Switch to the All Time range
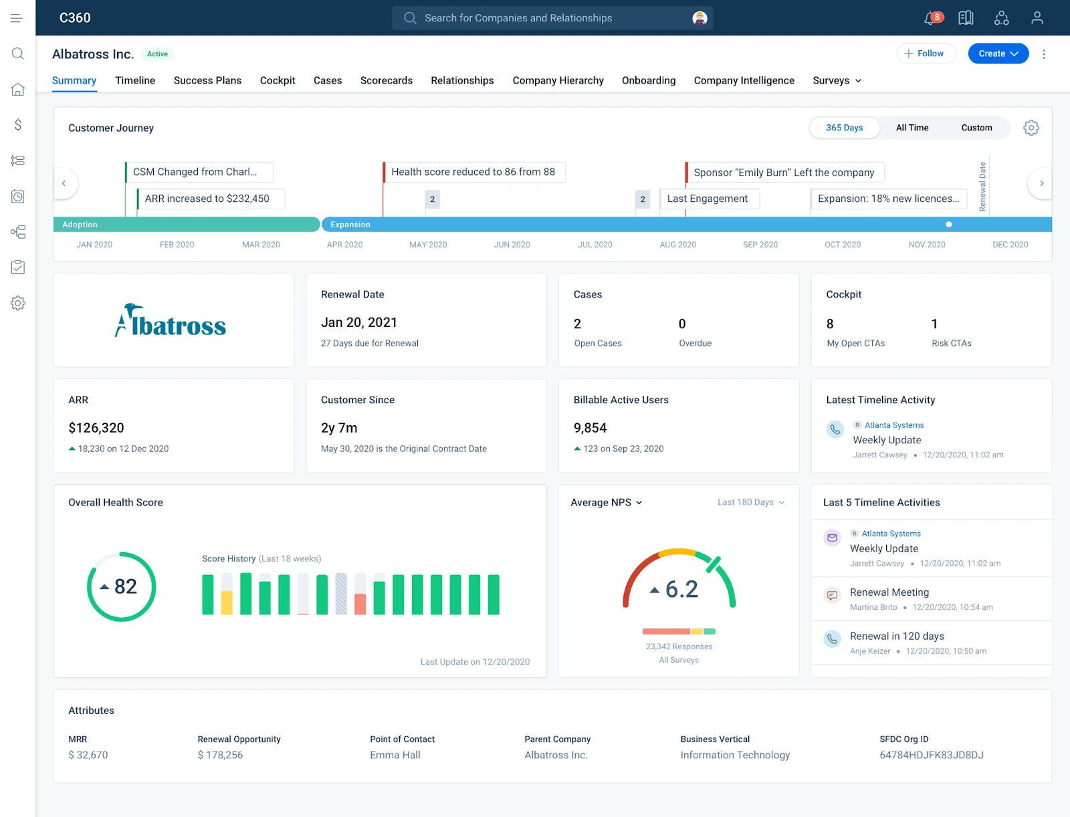The image size is (1070, 817). [912, 127]
